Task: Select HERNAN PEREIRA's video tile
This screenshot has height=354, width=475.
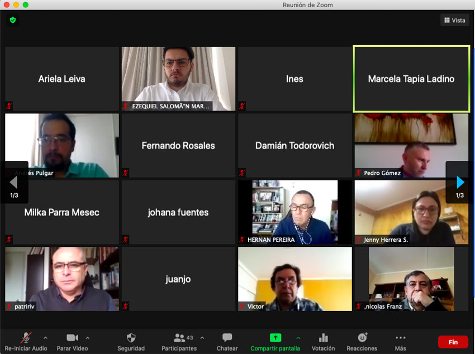Action: click(294, 212)
